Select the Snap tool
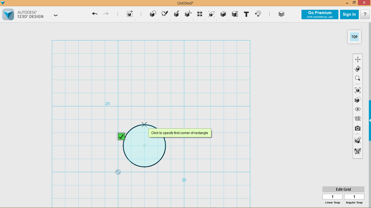The height and width of the screenshot is (208, 371). (258, 14)
